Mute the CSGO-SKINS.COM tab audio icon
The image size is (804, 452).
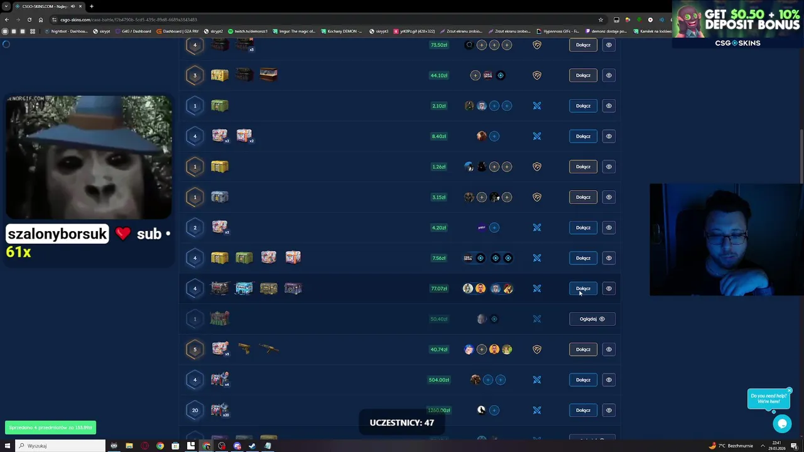[72, 6]
